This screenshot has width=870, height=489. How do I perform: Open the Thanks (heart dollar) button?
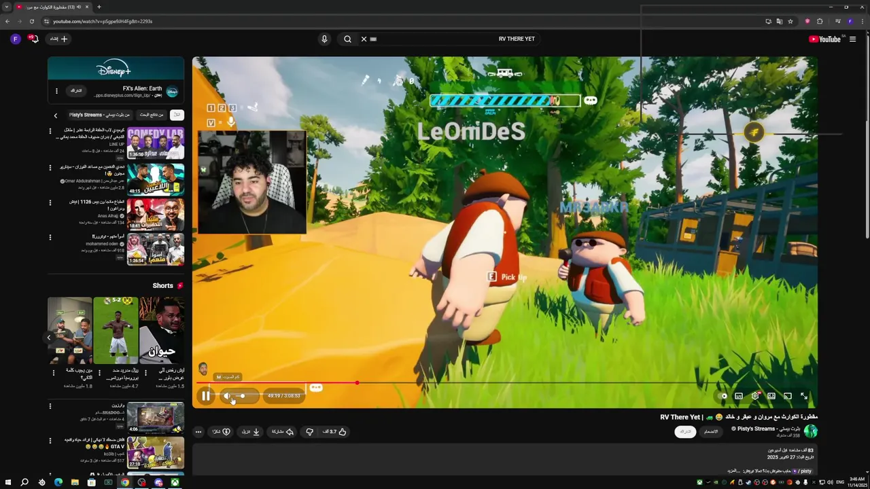221,431
